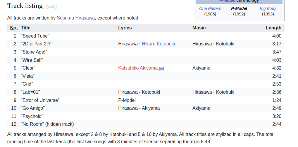This screenshot has height=147, width=298.
Task: Follow the [ja] link beside Akiyama
Action: [x=161, y=68]
